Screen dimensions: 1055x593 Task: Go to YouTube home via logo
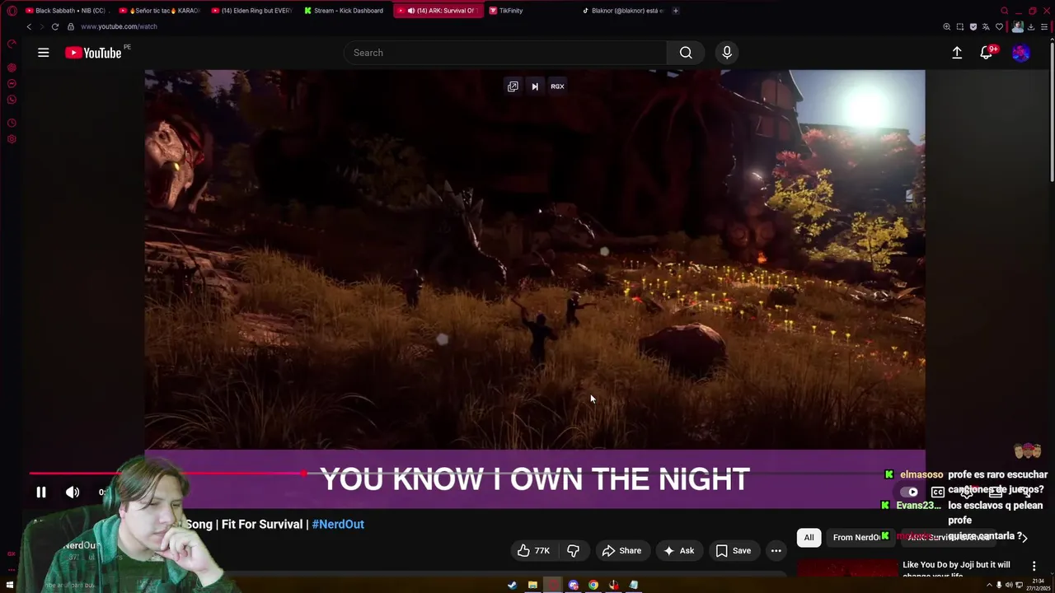(93, 53)
